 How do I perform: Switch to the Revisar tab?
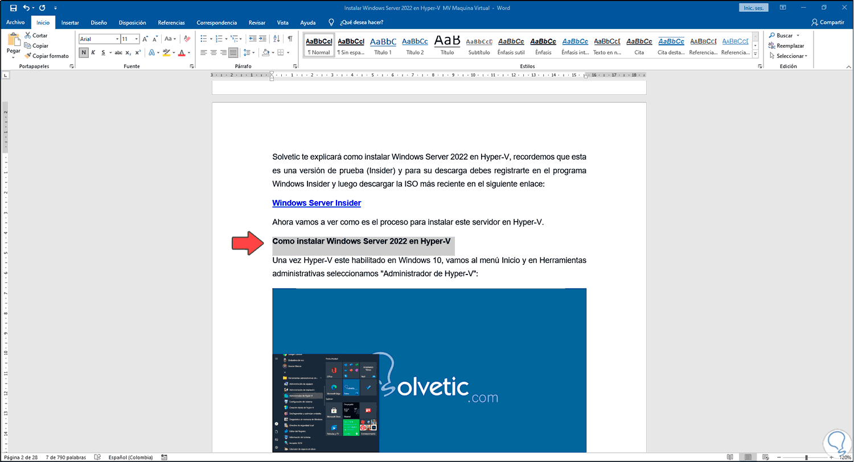[257, 22]
